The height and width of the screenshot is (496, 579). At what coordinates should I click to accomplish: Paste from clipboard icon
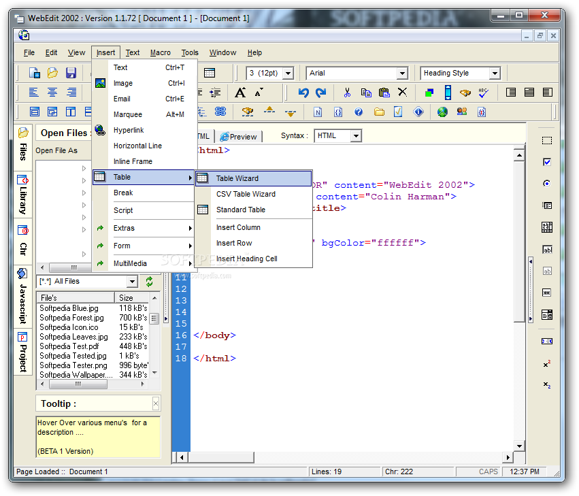[384, 93]
